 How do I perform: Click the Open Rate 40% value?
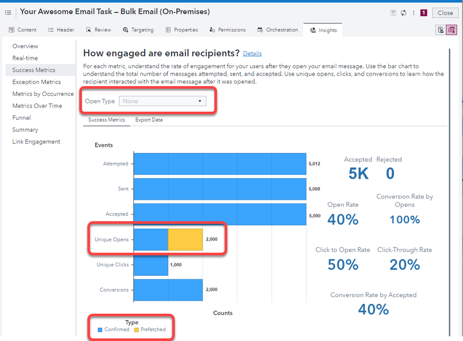pyautogui.click(x=343, y=220)
